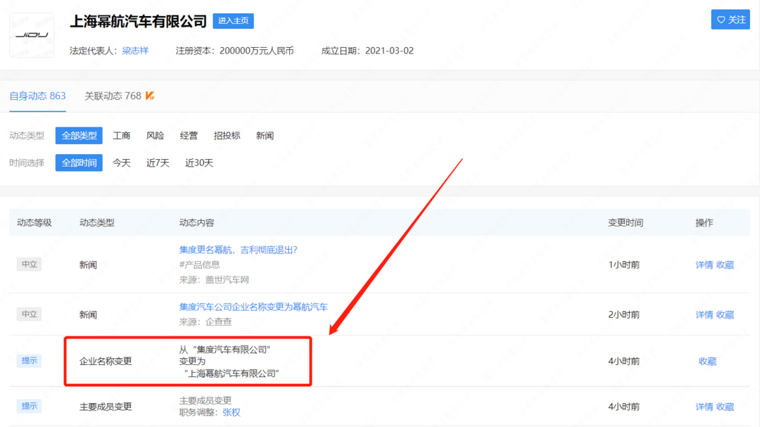Open news 集度汽车公司企业名称变更为幂航汽车
Viewport: 760px width, 427px height.
pyautogui.click(x=253, y=307)
